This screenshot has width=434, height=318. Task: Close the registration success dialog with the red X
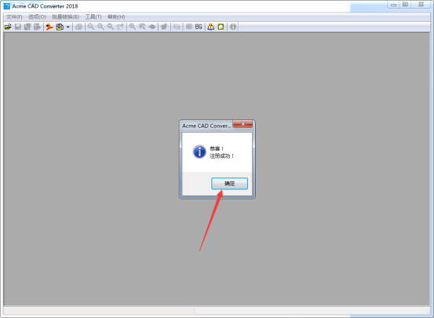coord(243,124)
